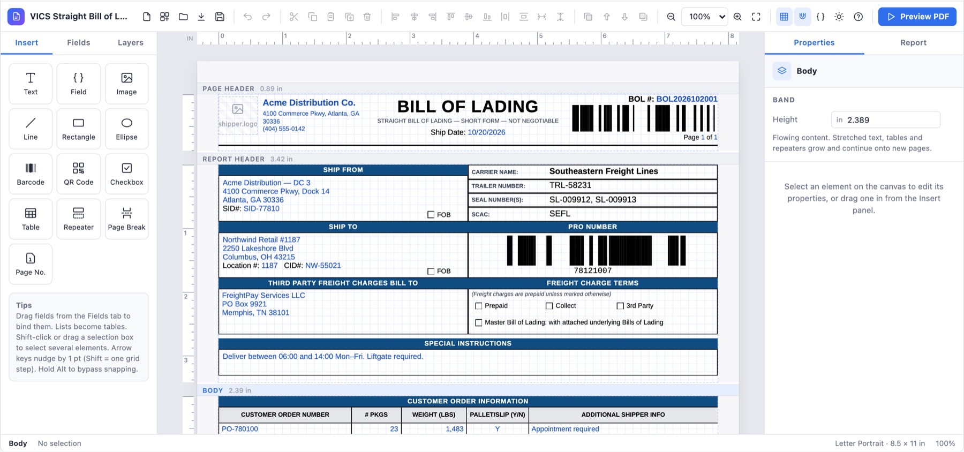964x452 pixels.
Task: Switch to the Layers tab
Action: [x=131, y=43]
